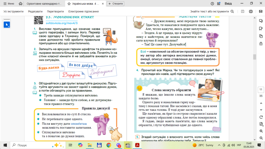Click the word Есе in the definition
This screenshot has width=265, height=149.
(143, 51)
